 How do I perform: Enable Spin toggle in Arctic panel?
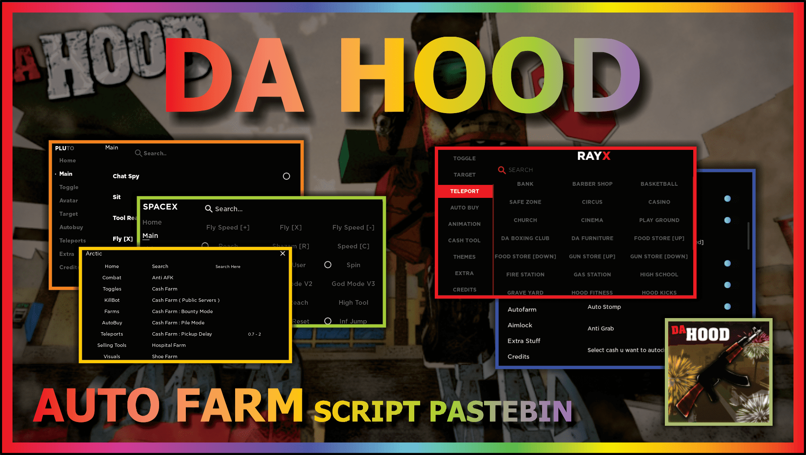(328, 265)
